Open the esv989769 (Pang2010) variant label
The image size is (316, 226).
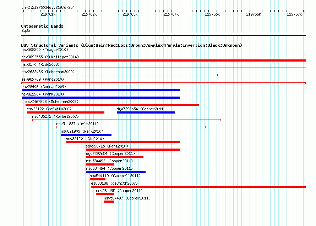coord(43,79)
